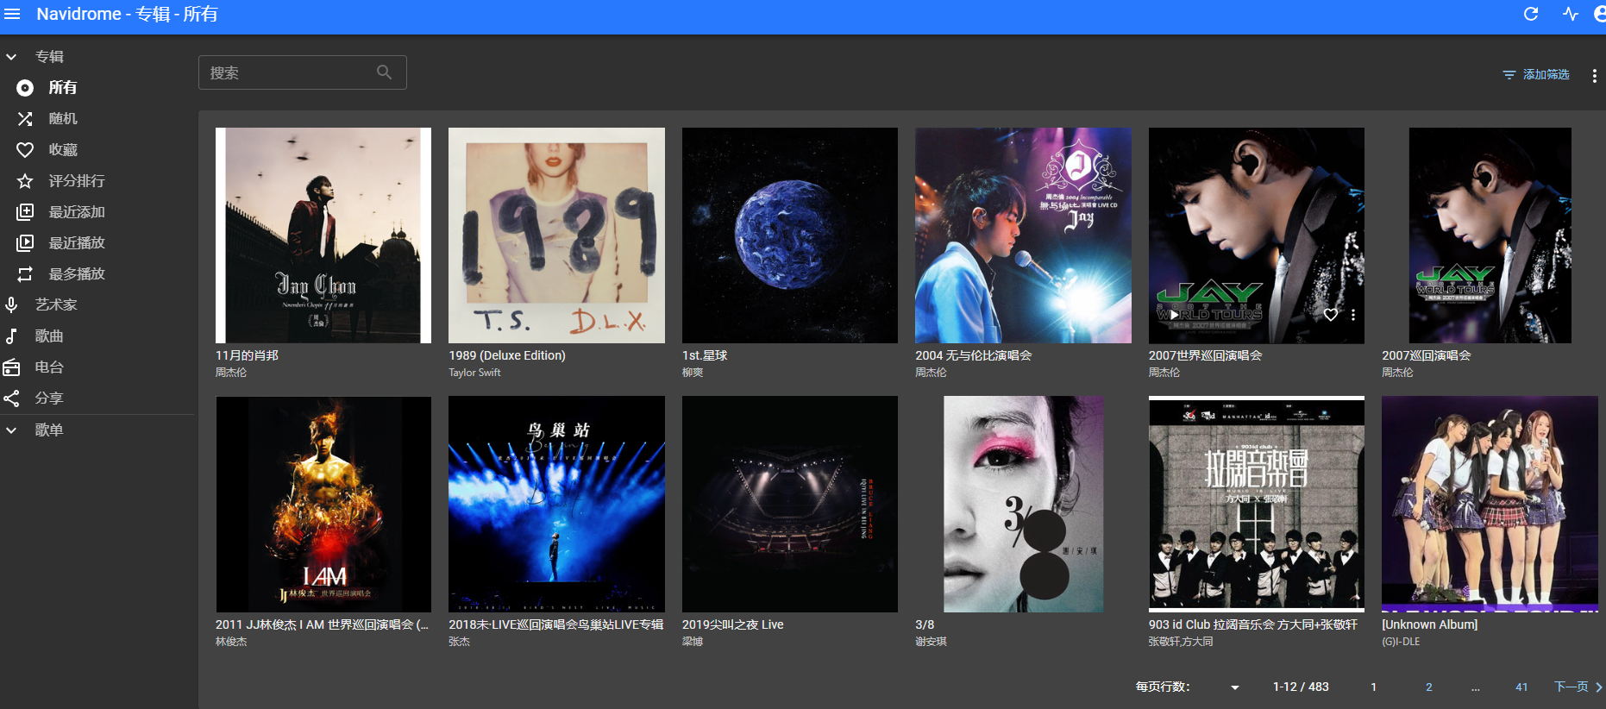The height and width of the screenshot is (709, 1606).
Task: Click the 添加筛选 button
Action: 1536,75
